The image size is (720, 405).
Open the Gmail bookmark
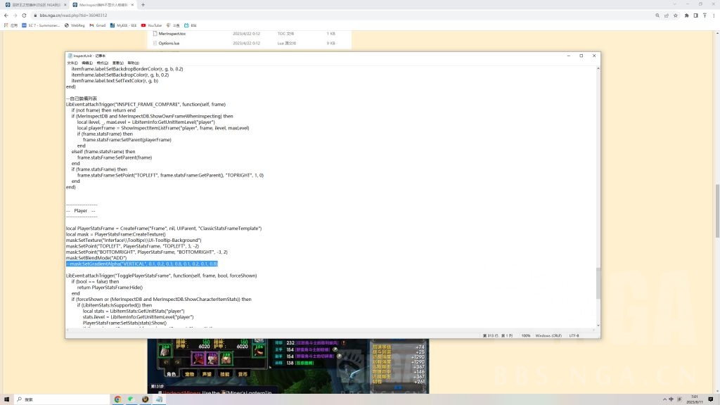pos(98,25)
